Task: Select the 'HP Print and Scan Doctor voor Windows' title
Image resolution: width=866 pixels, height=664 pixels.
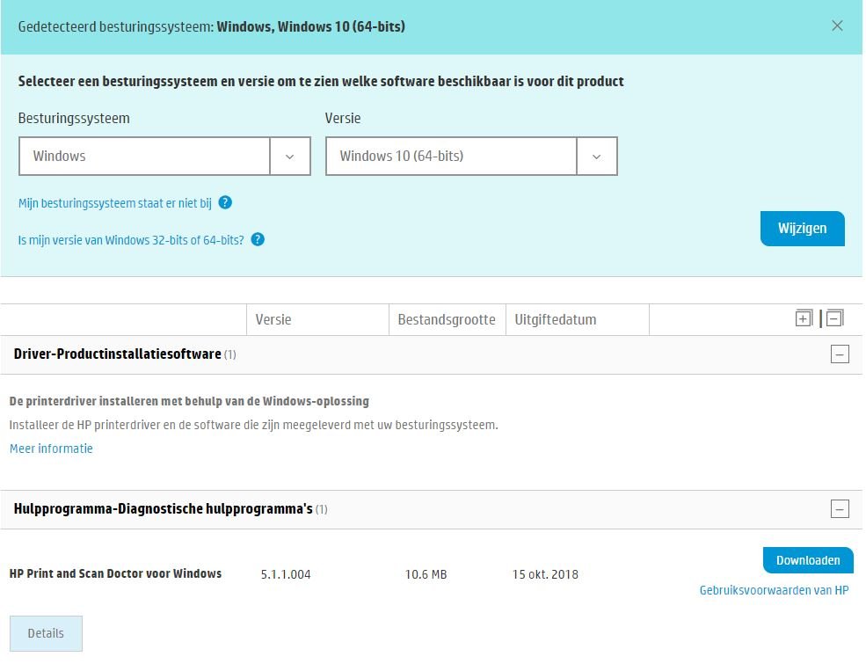Action: (115, 573)
